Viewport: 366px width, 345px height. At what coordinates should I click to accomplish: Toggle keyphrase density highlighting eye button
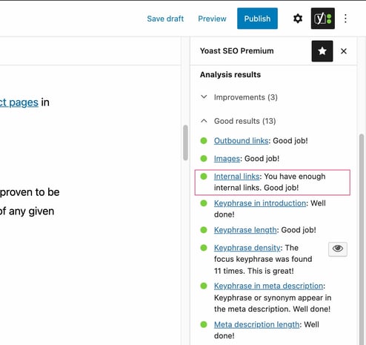[x=338, y=249]
